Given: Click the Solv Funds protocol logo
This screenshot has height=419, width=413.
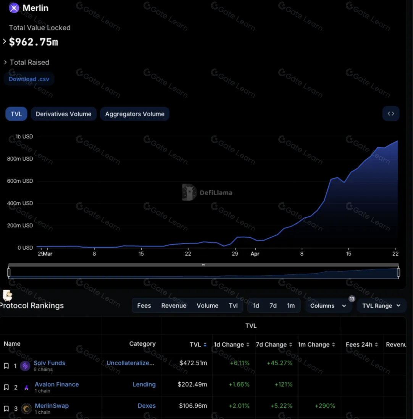Looking at the screenshot, I should pos(25,366).
